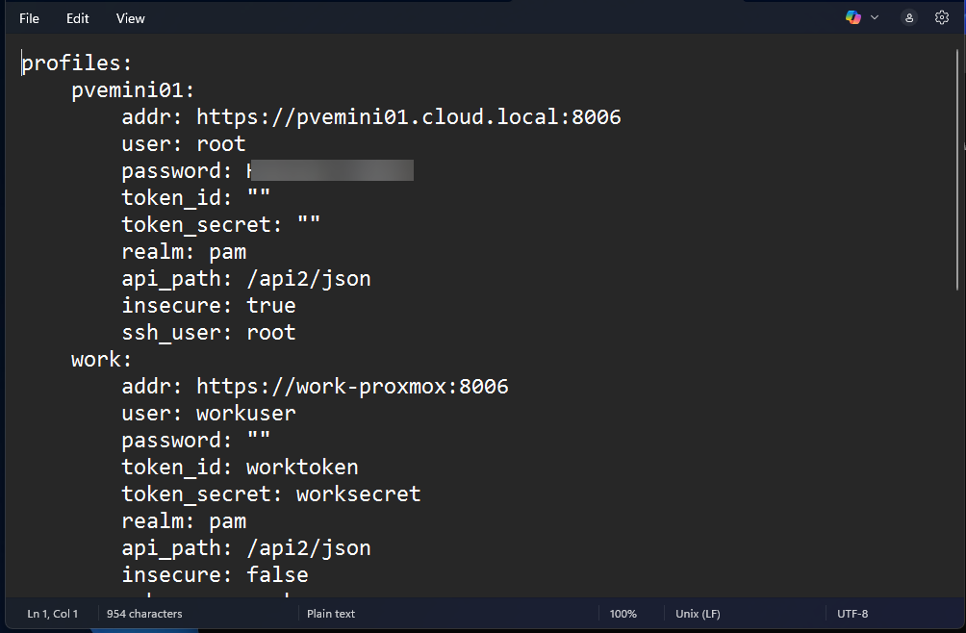Open Notepad settings via the gear icon

pos(941,17)
